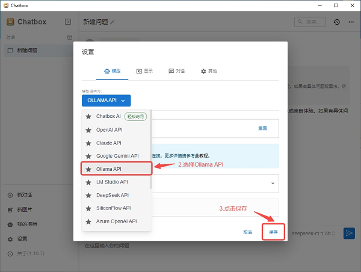361x272 pixels.
Task: Click the pencil icon beside 新建问题 title
Action: 113,22
